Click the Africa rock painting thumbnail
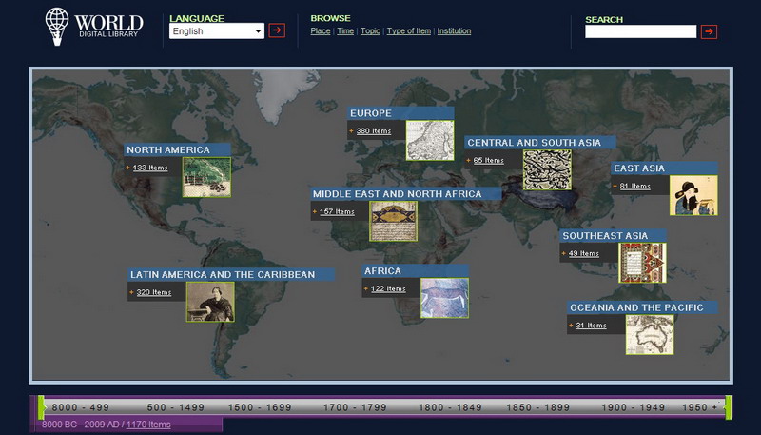 pyautogui.click(x=444, y=298)
